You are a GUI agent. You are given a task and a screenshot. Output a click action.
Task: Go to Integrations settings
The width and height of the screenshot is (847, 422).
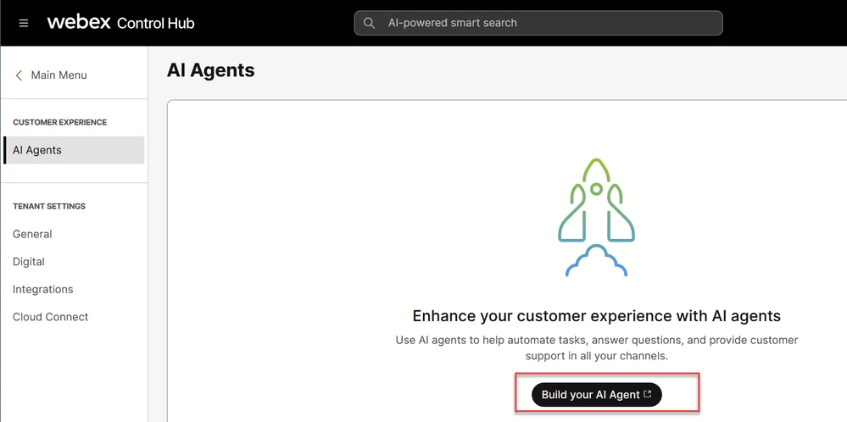(43, 289)
